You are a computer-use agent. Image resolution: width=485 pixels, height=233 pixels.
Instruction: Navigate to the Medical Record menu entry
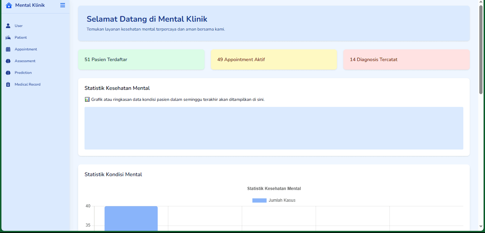point(28,84)
